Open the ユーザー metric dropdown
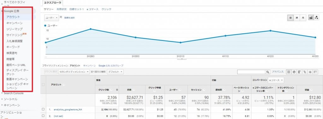323x119 pixels. pos(51,18)
